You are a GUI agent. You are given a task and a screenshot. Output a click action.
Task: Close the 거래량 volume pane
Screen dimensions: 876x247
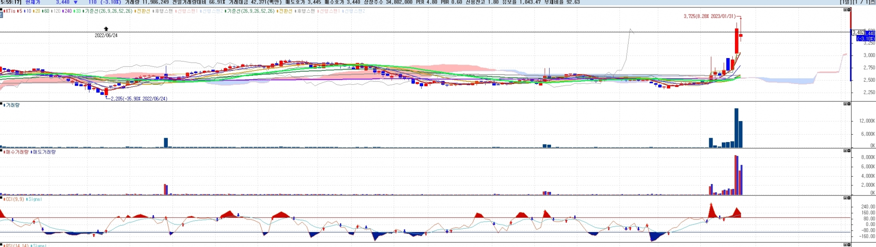click(849, 104)
